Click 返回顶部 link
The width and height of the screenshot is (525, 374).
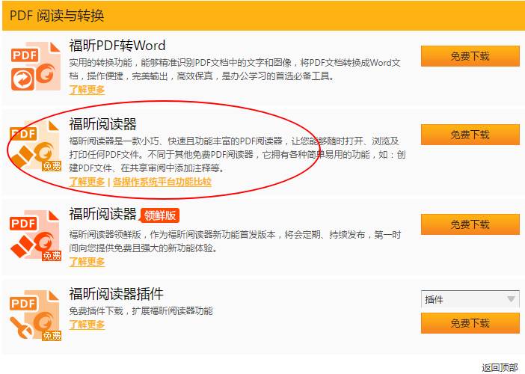[500, 367]
